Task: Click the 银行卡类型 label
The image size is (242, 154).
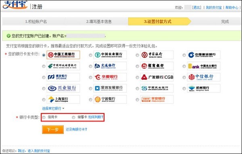Action: [29, 117]
